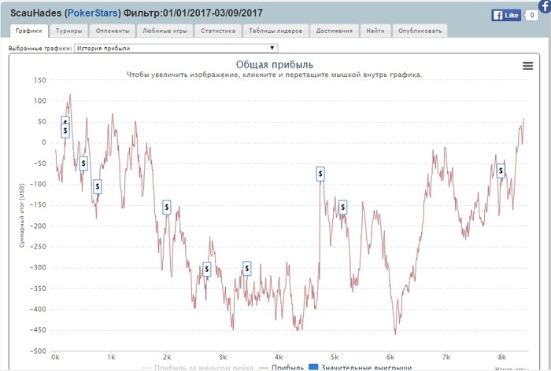Click the 0k x-axis label
This screenshot has width=551, height=371.
pyautogui.click(x=55, y=358)
